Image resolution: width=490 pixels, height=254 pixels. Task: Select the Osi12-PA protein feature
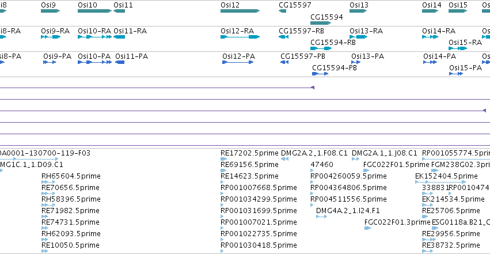pos(238,62)
